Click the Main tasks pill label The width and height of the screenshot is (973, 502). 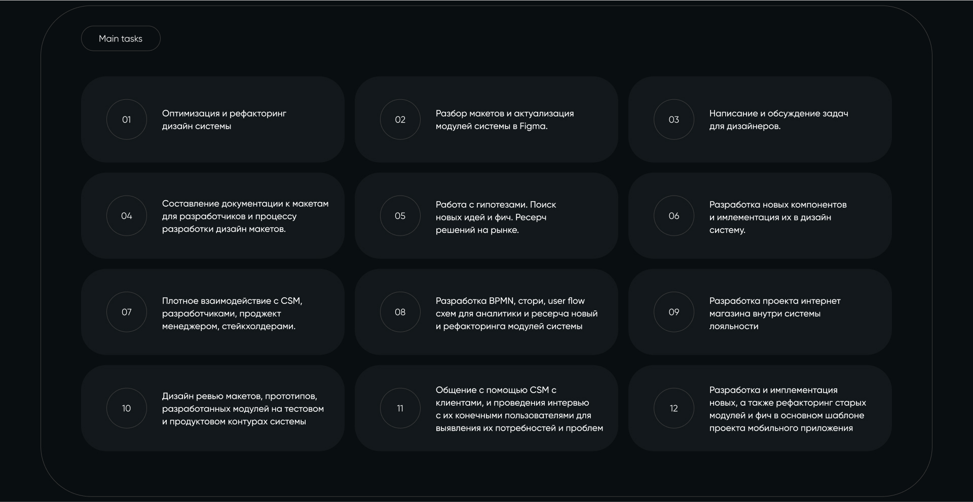pyautogui.click(x=121, y=38)
